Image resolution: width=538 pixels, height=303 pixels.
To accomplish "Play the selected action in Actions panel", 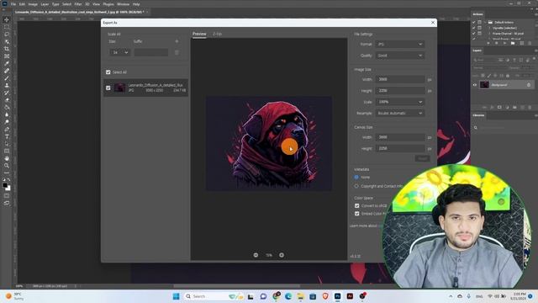I will pos(504,43).
